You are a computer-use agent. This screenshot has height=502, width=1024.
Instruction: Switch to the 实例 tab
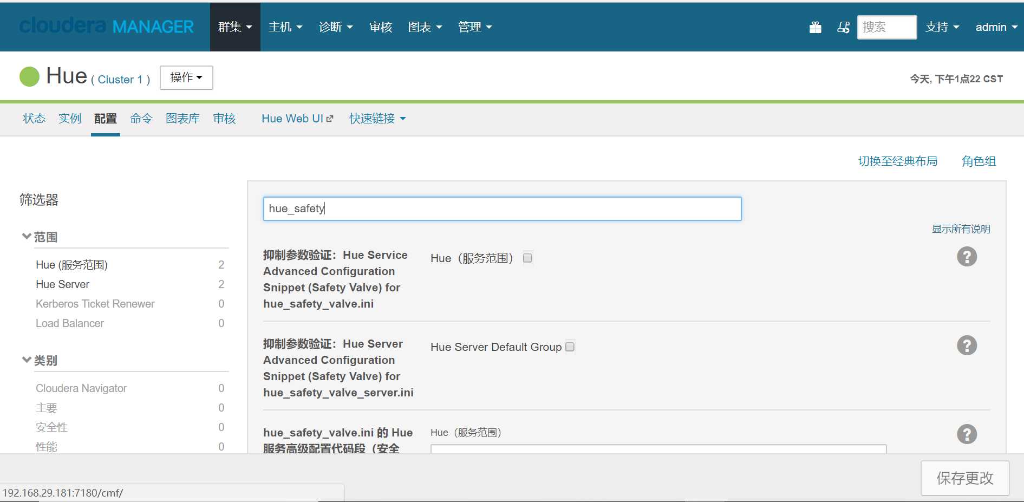tap(70, 119)
